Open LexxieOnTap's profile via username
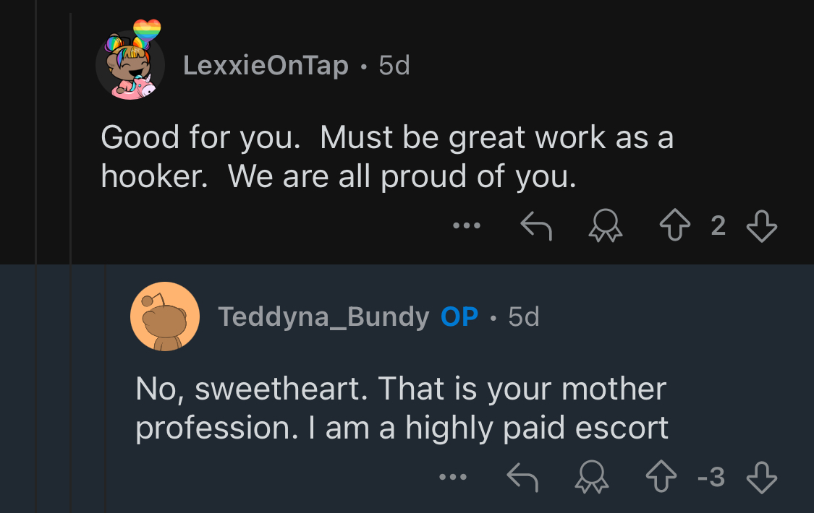 pyautogui.click(x=266, y=65)
